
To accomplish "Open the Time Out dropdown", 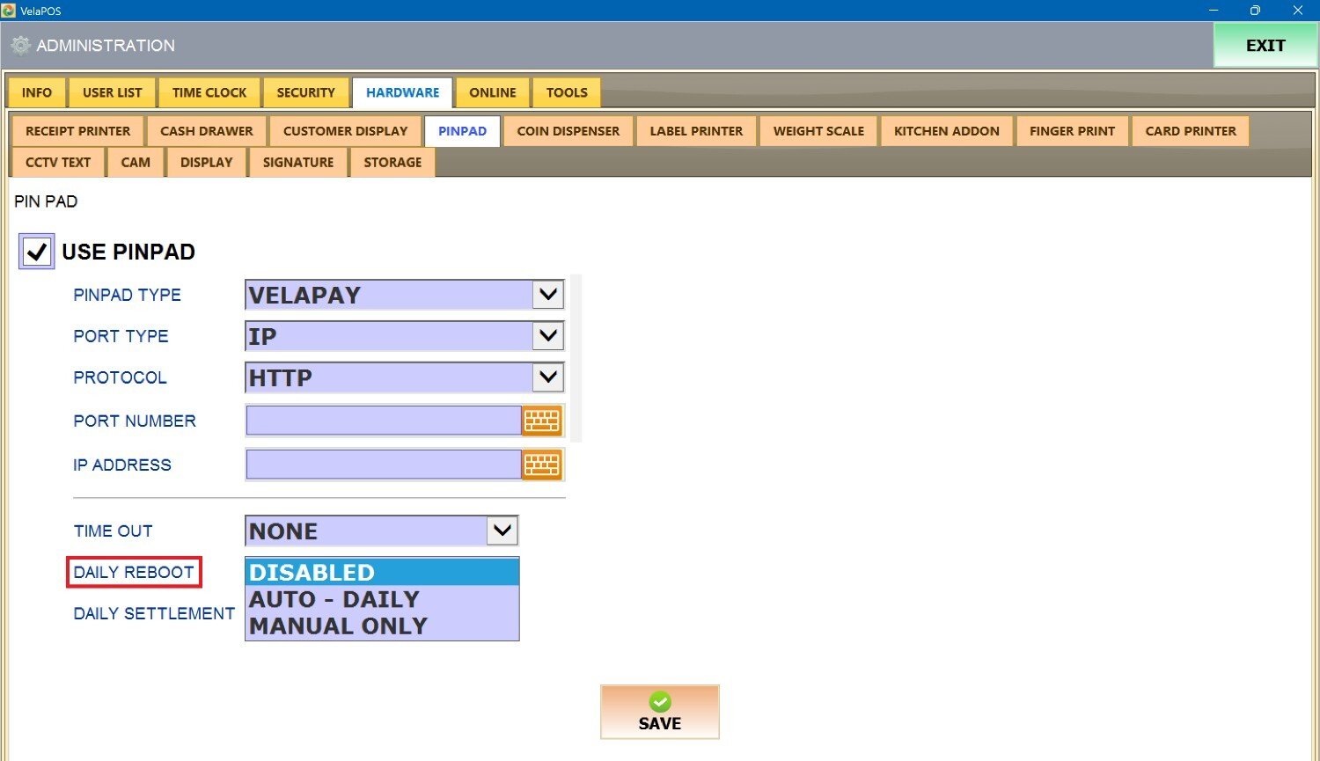I will tap(502, 531).
